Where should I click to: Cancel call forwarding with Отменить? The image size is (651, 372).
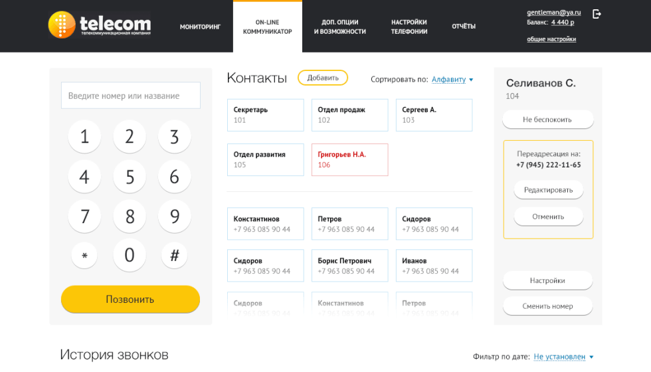(x=548, y=217)
